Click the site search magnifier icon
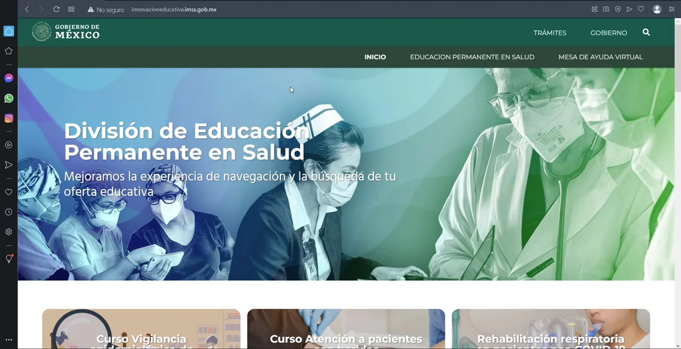The image size is (681, 349). 646,32
